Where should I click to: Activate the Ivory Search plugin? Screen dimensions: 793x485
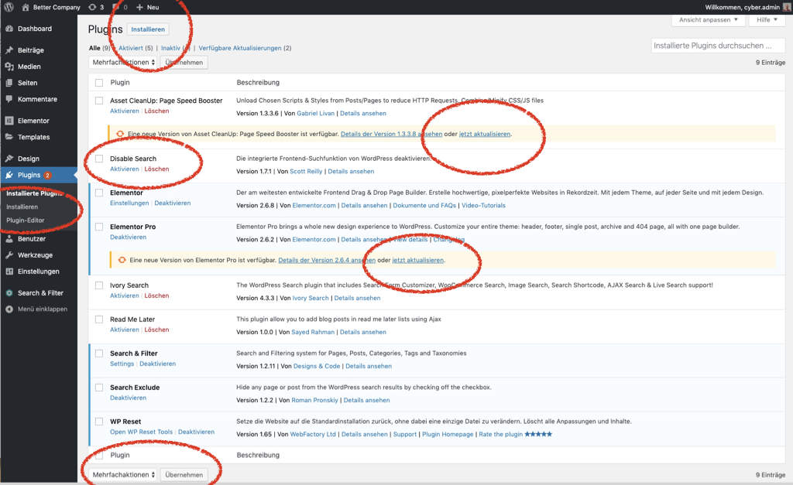[x=125, y=295]
